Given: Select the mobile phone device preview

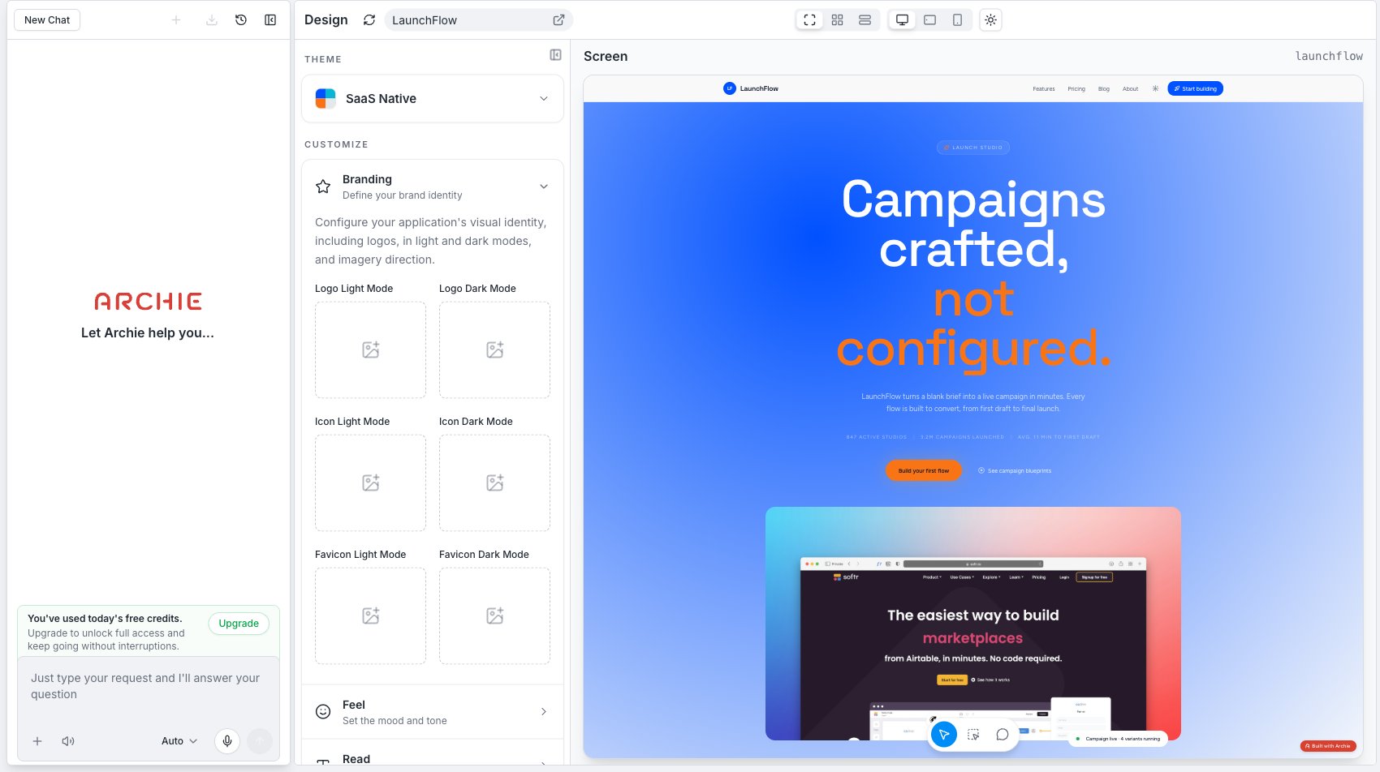Looking at the screenshot, I should tap(958, 20).
